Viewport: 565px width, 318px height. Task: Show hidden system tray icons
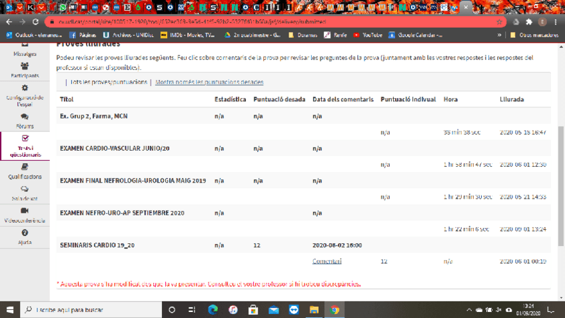tap(470, 310)
